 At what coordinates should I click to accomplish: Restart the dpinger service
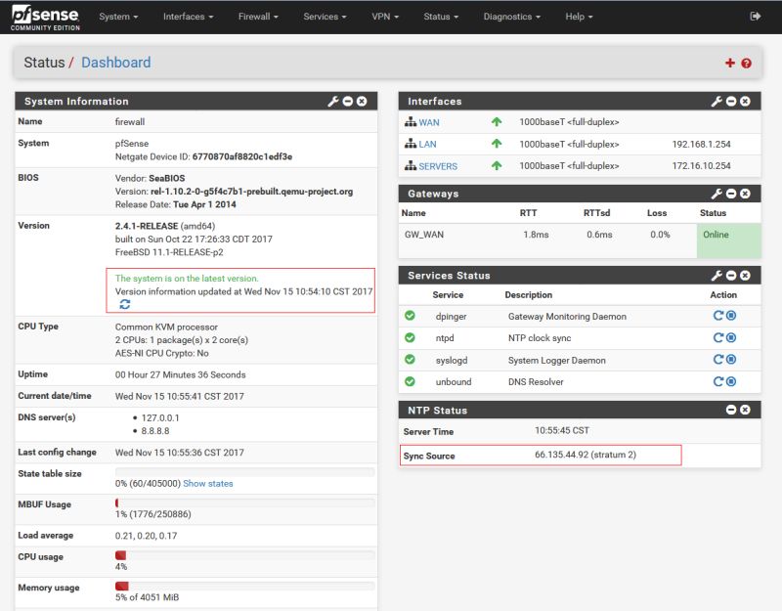click(x=717, y=315)
